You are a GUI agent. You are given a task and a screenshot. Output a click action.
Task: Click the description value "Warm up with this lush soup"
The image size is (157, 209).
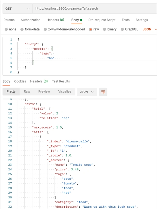click(109, 207)
